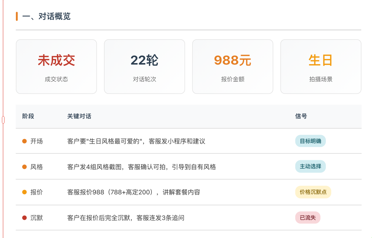Click the orange bar before 一、对话概览
The width and height of the screenshot is (372, 238).
point(17,16)
